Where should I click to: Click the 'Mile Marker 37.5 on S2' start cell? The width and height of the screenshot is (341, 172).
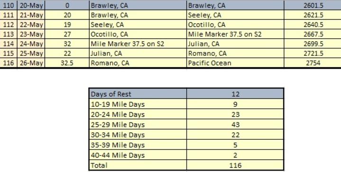pos(138,44)
